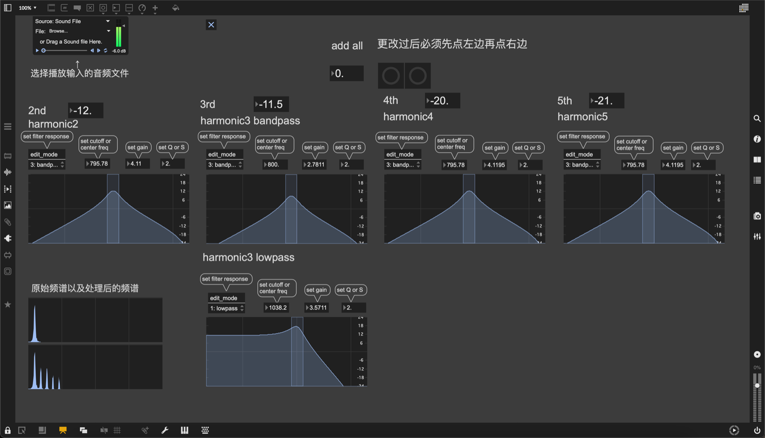The image size is (765, 438).
Task: Toggle loop in the sound file player
Action: point(106,50)
